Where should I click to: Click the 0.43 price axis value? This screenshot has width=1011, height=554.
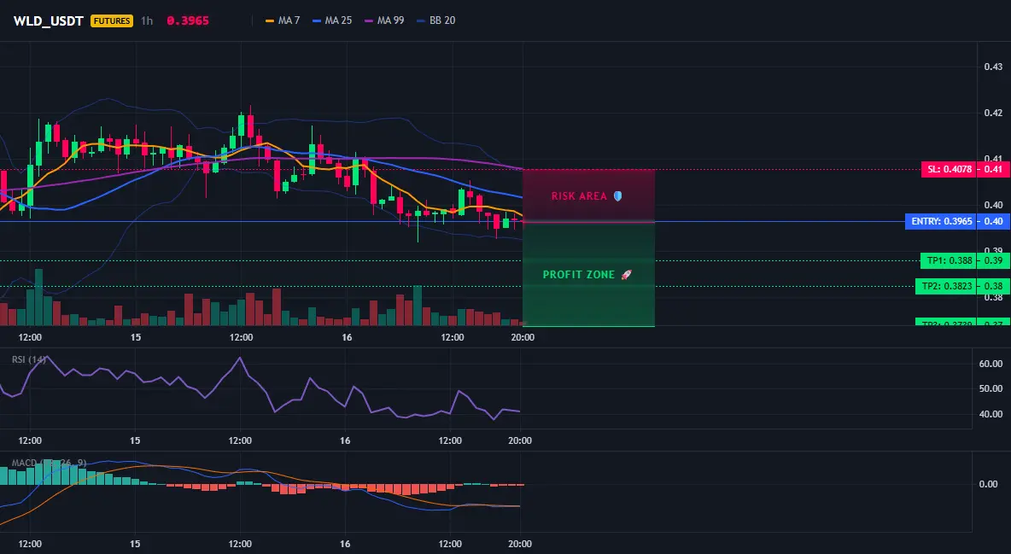[x=993, y=67]
